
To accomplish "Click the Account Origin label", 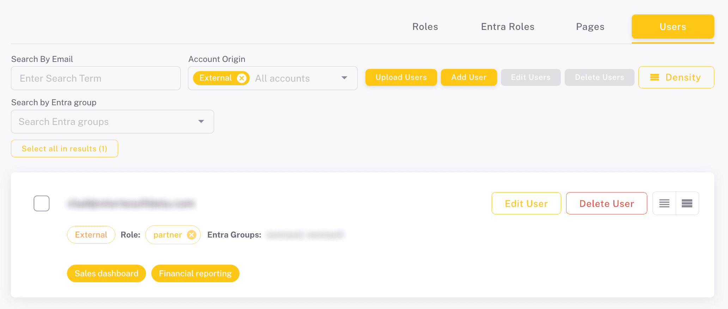I will pos(217,59).
